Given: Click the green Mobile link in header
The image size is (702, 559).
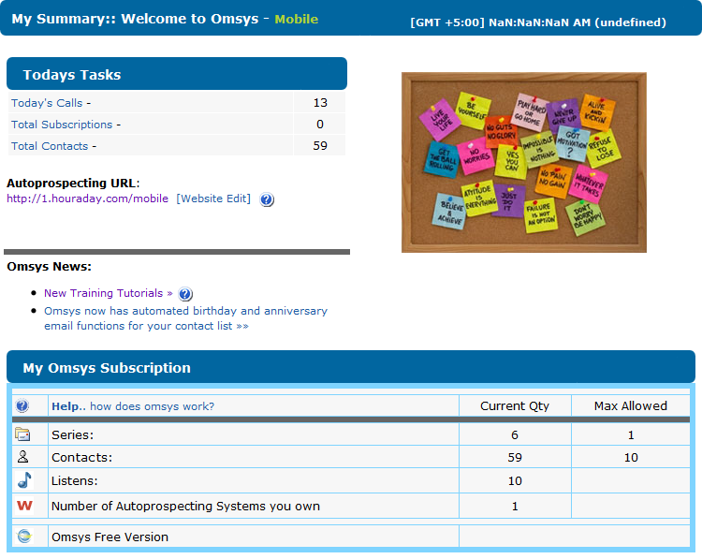Looking at the screenshot, I should (x=297, y=20).
